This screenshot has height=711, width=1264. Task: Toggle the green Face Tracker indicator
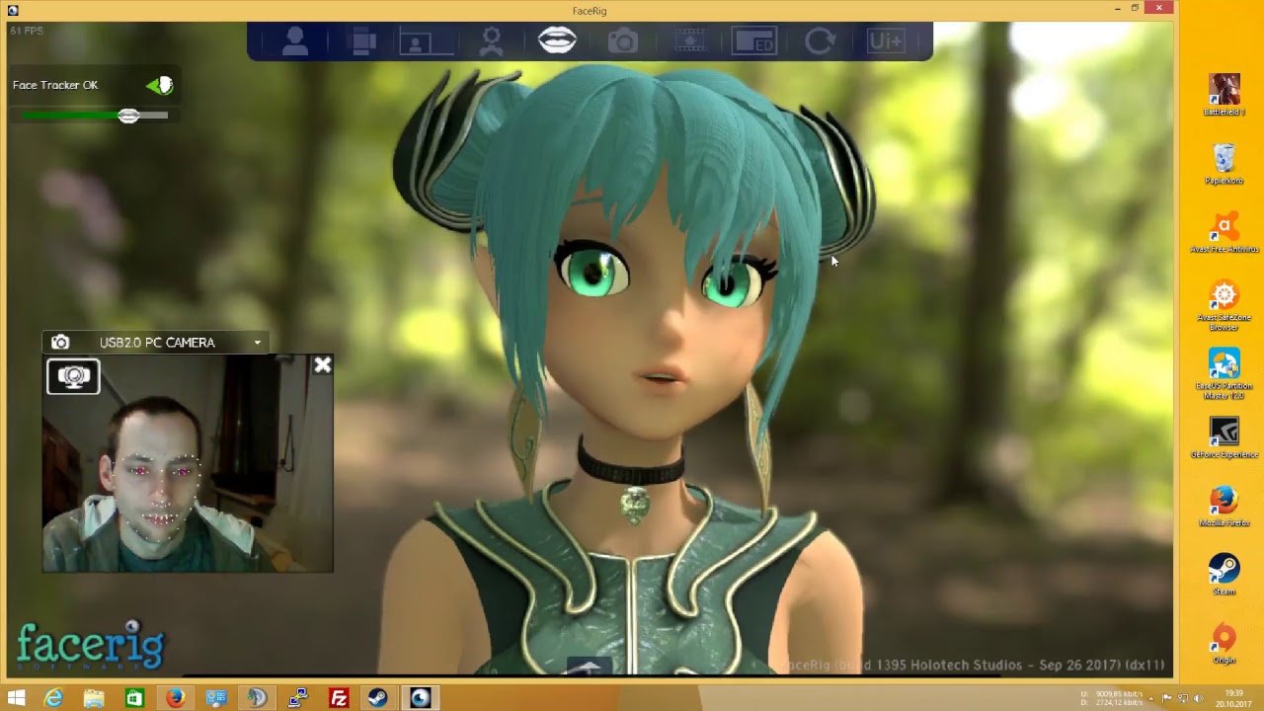[x=160, y=85]
